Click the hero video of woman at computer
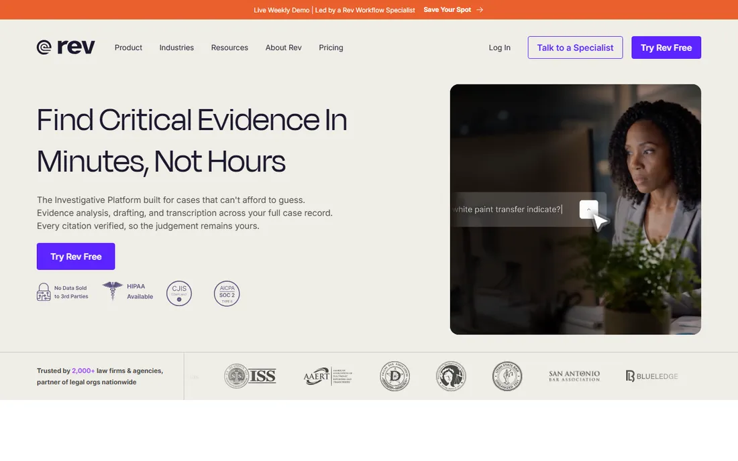Viewport: 738px width, 461px height. click(575, 209)
